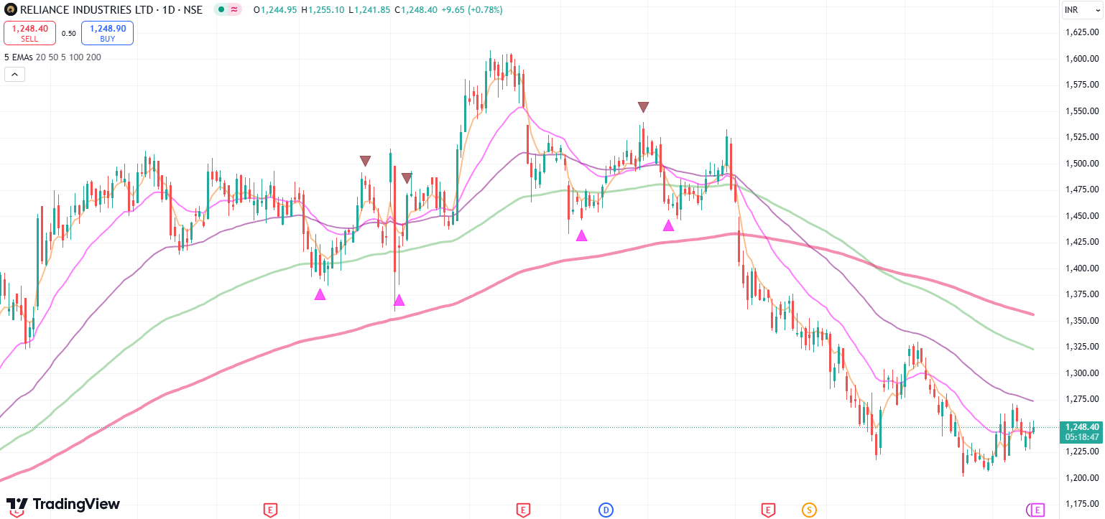Click the leftmost pink up-triangle signal
This screenshot has width=1105, height=519.
pos(320,294)
